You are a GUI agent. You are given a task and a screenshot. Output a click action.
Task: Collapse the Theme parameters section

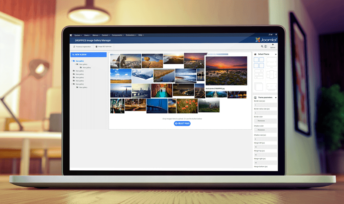[276, 98]
